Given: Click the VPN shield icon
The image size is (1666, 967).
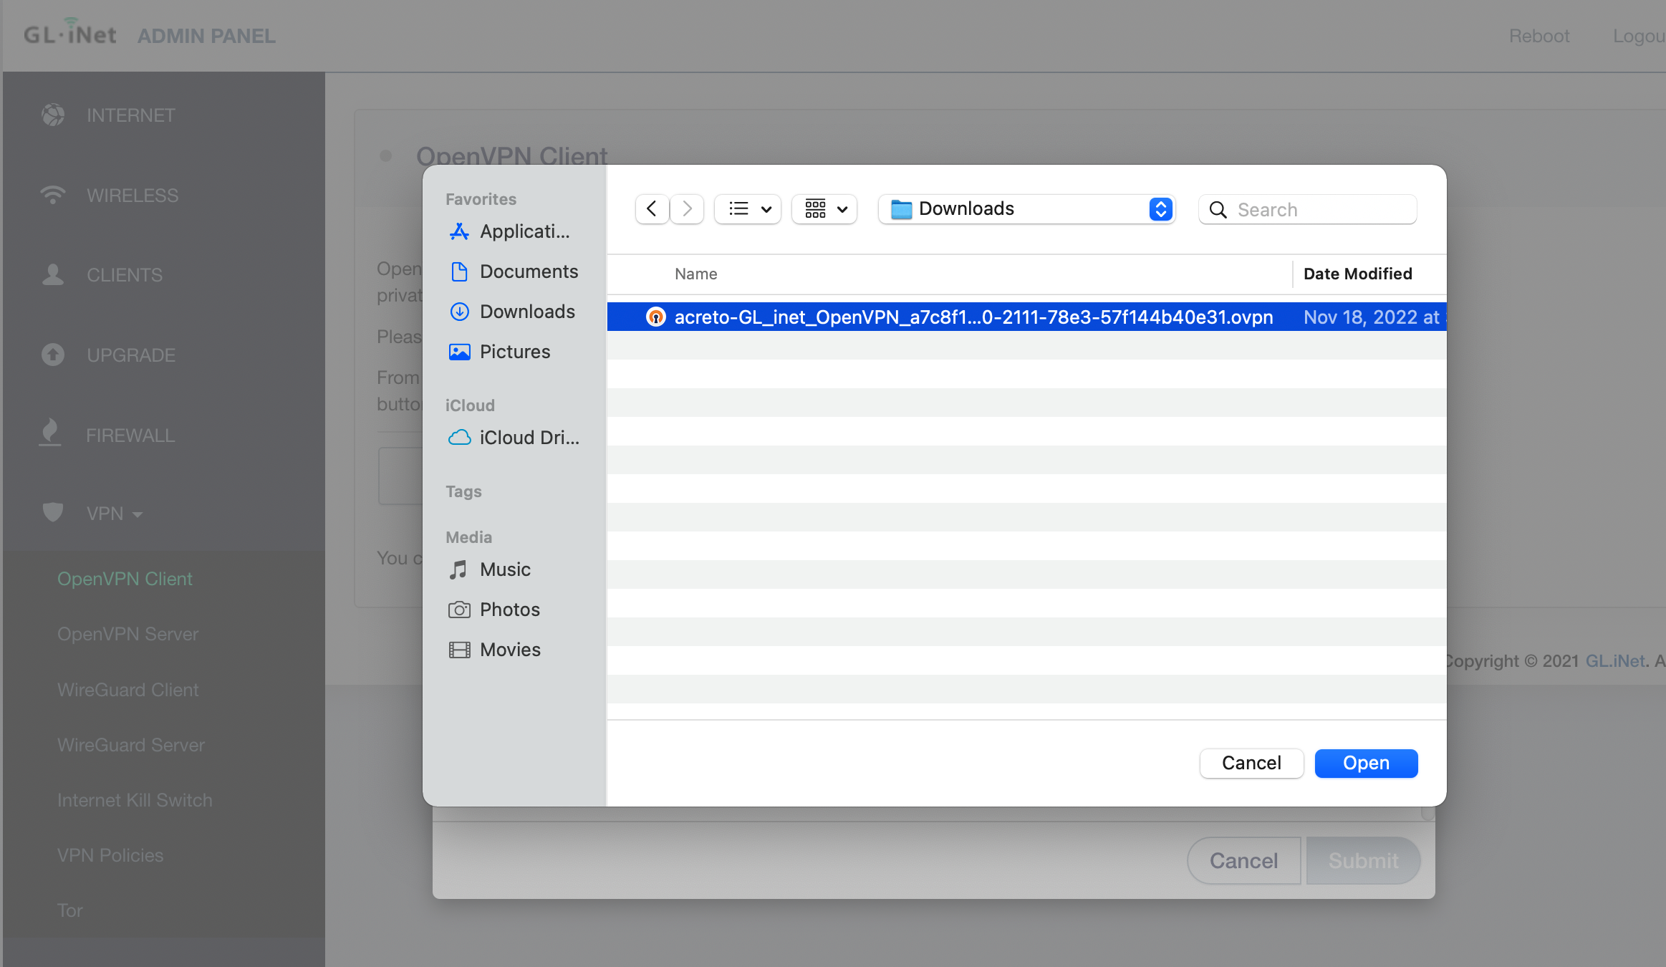Looking at the screenshot, I should 53,512.
